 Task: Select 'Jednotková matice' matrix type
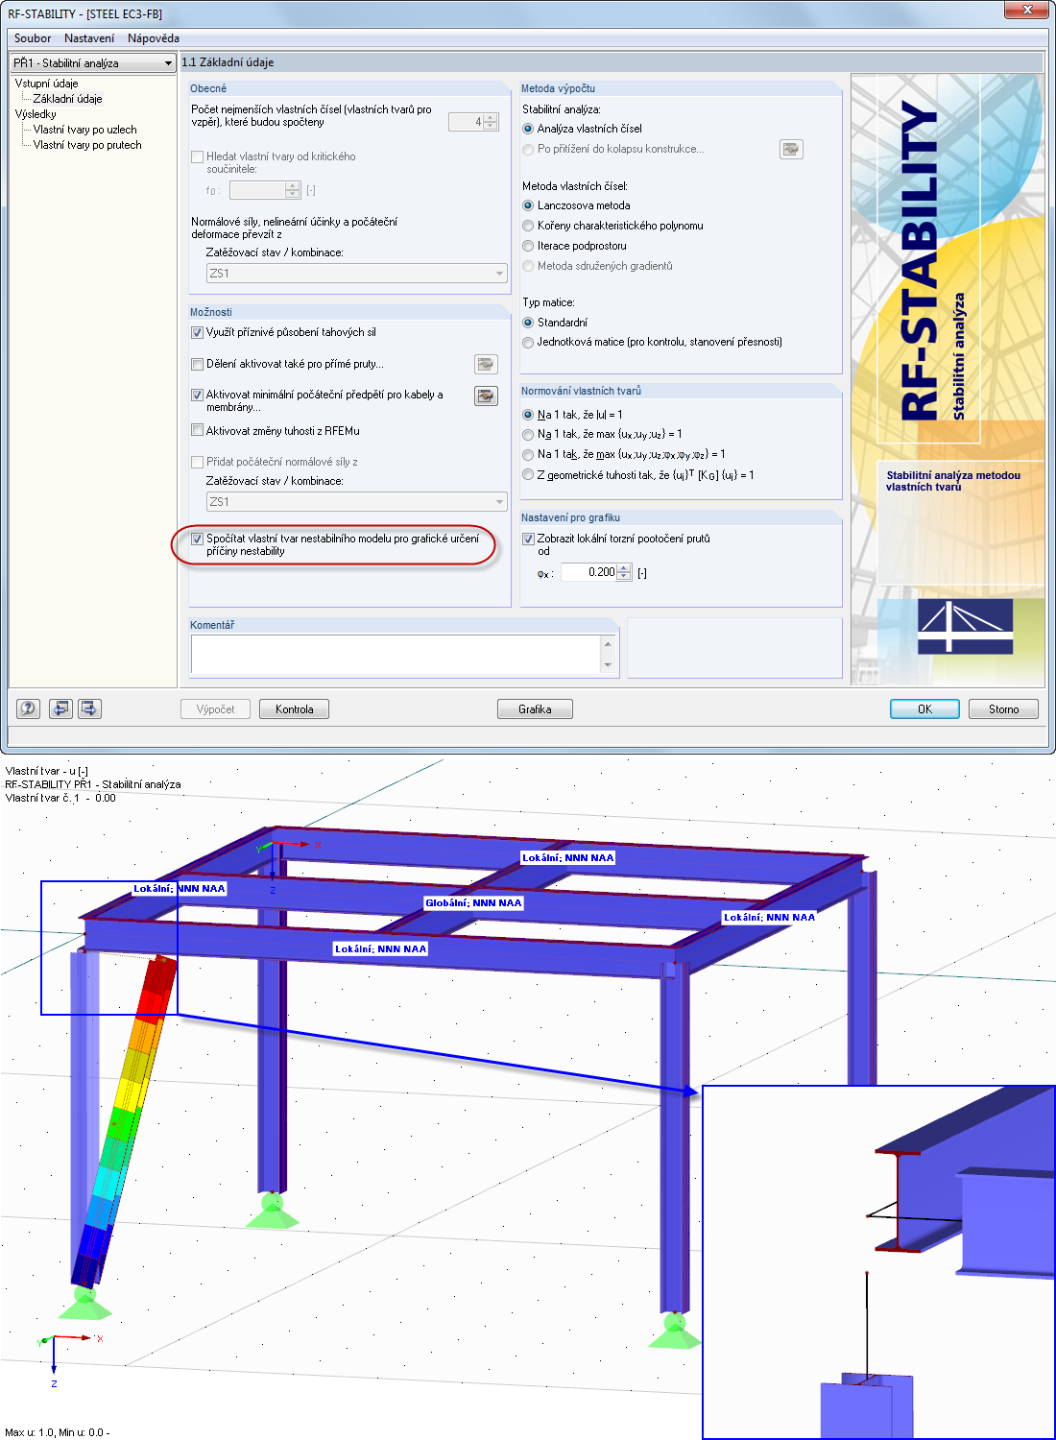tap(528, 342)
